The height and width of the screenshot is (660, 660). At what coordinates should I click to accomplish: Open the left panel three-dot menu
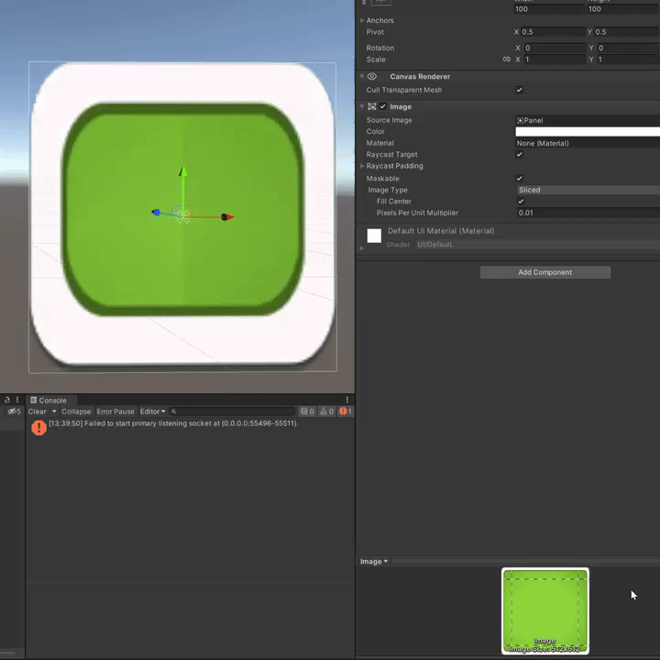coord(17,400)
